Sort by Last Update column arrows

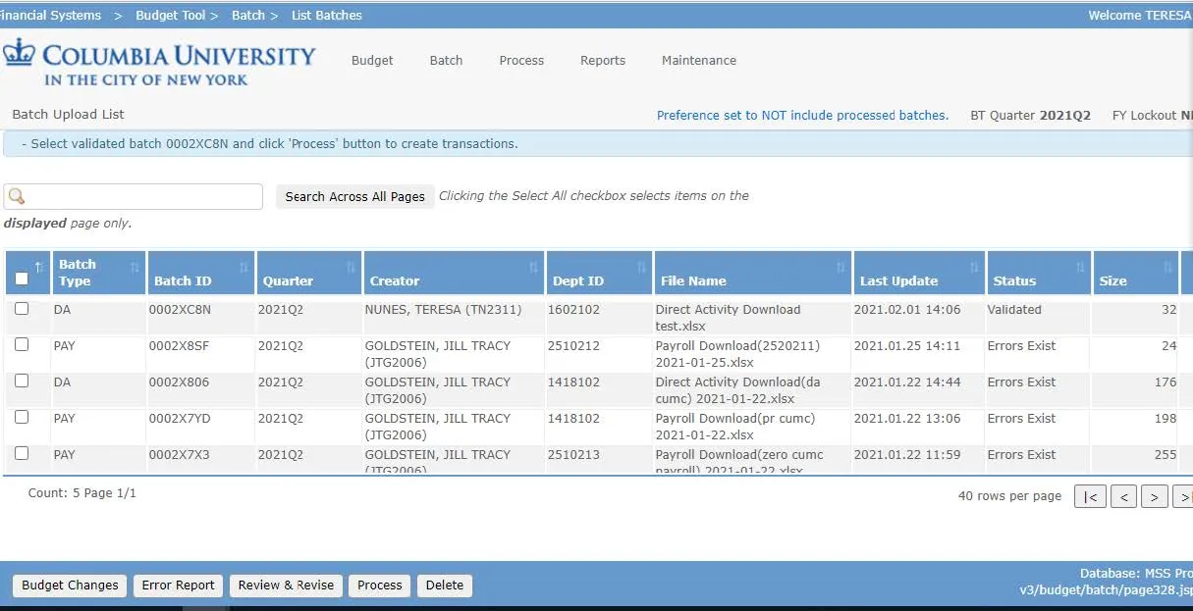[974, 267]
